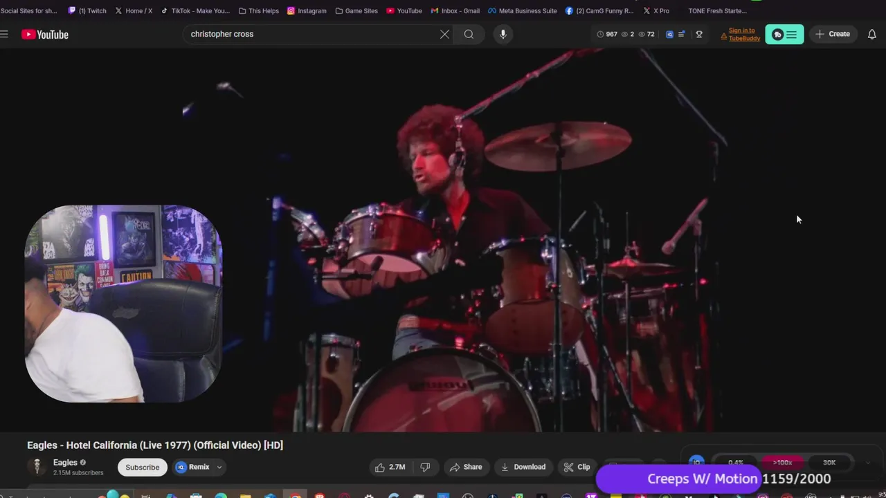
Task: Click the YouTube logo in the header
Action: (45, 35)
